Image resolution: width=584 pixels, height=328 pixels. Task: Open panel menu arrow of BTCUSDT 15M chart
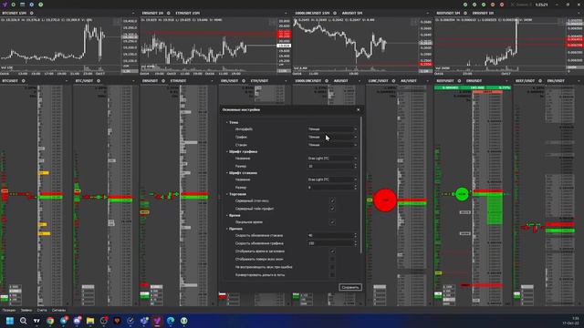tap(134, 13)
